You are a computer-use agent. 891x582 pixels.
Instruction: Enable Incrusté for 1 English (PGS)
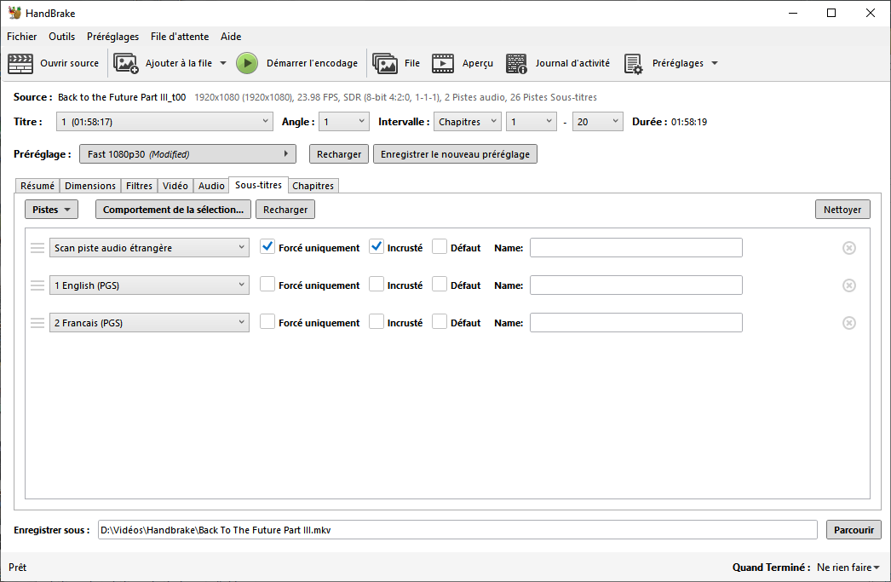click(x=377, y=285)
